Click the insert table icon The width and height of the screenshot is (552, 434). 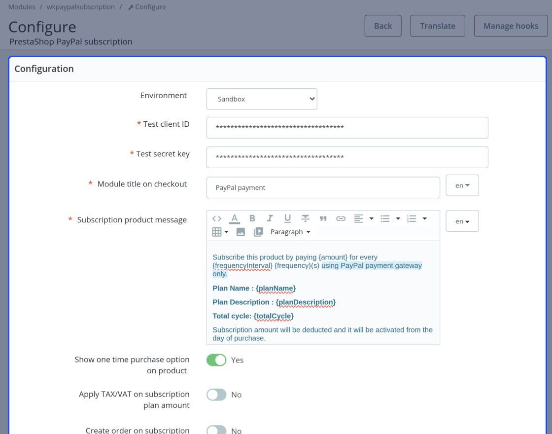[217, 232]
